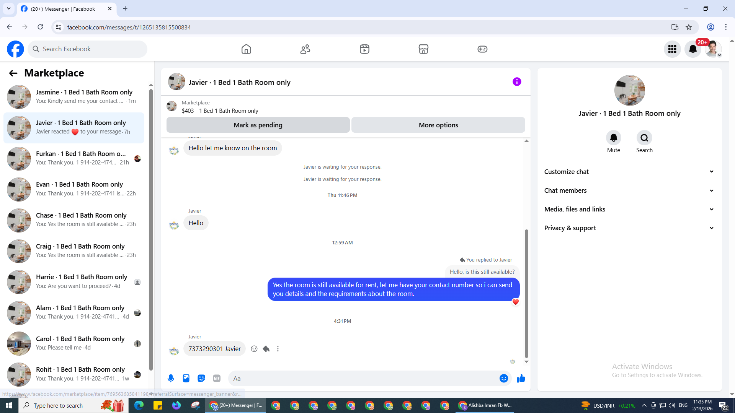
Task: Click More options button
Action: [438, 125]
